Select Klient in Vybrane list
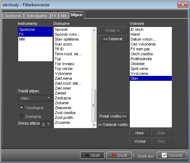Screen dimensions: 190x163 coord(151,34)
